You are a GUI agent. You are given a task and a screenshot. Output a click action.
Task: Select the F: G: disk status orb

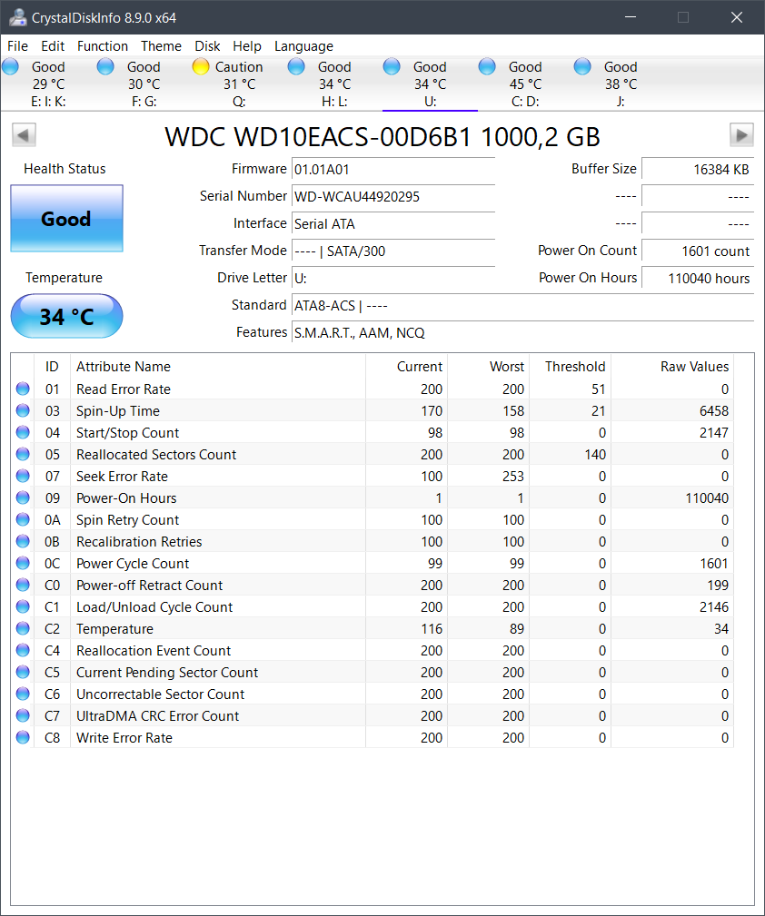click(106, 66)
